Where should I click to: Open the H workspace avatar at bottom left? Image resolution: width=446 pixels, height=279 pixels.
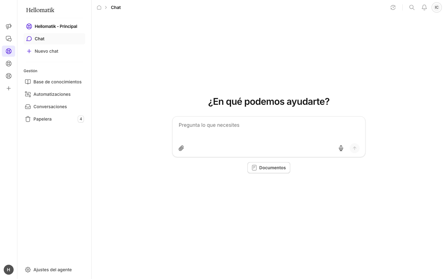pos(9,270)
